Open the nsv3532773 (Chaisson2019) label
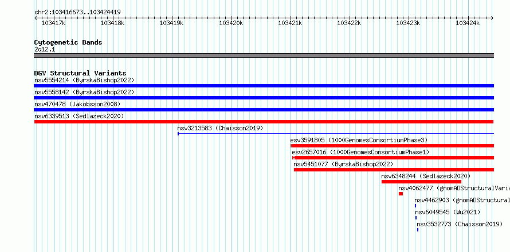 (x=460, y=224)
